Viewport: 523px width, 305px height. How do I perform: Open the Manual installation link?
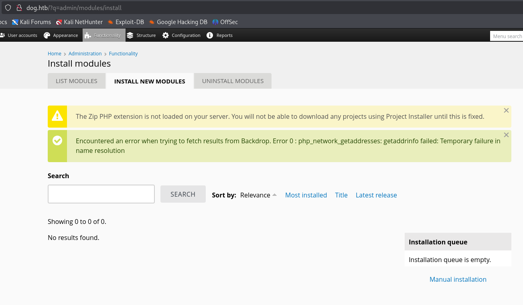coord(458,279)
